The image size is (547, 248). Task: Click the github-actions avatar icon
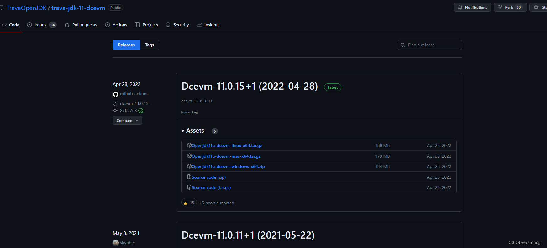point(116,94)
